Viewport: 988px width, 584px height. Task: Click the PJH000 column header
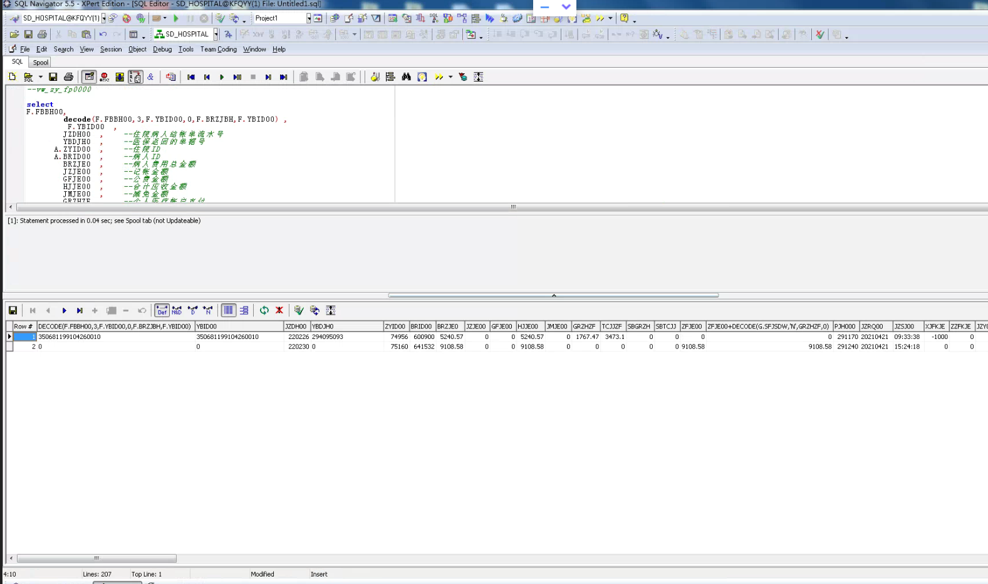pyautogui.click(x=846, y=326)
